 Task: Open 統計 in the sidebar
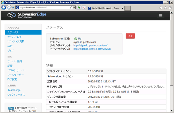click(x=10, y=46)
